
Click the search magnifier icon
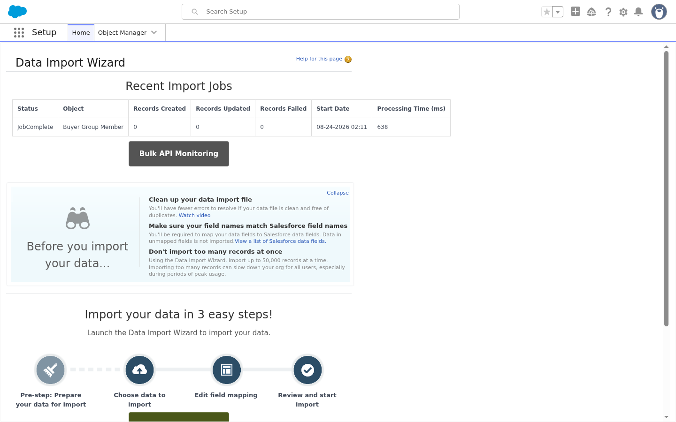(195, 12)
